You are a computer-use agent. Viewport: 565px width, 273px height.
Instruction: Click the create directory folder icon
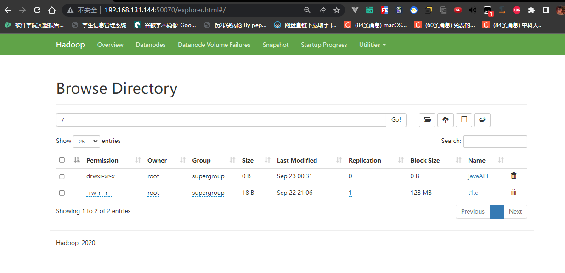pyautogui.click(x=427, y=120)
